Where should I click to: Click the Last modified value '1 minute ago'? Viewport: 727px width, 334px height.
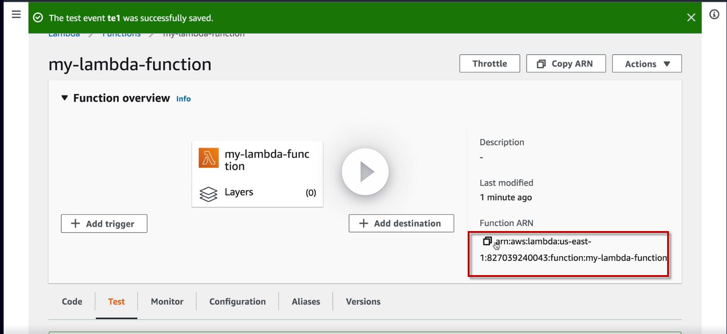tap(506, 197)
